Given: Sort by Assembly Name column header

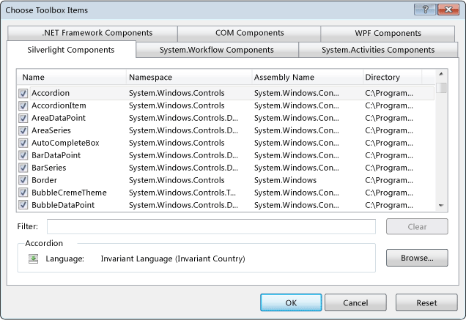Looking at the screenshot, I should tap(307, 77).
